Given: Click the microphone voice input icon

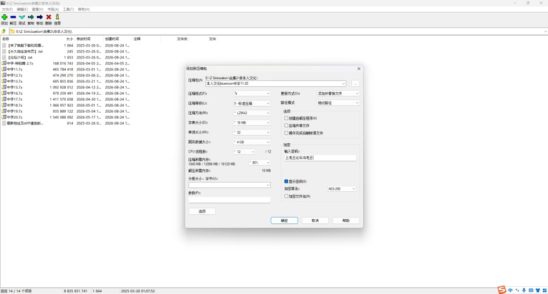Looking at the screenshot, I should 524,290.
